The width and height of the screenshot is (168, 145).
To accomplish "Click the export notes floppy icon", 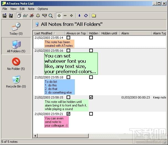I will click(4, 16).
